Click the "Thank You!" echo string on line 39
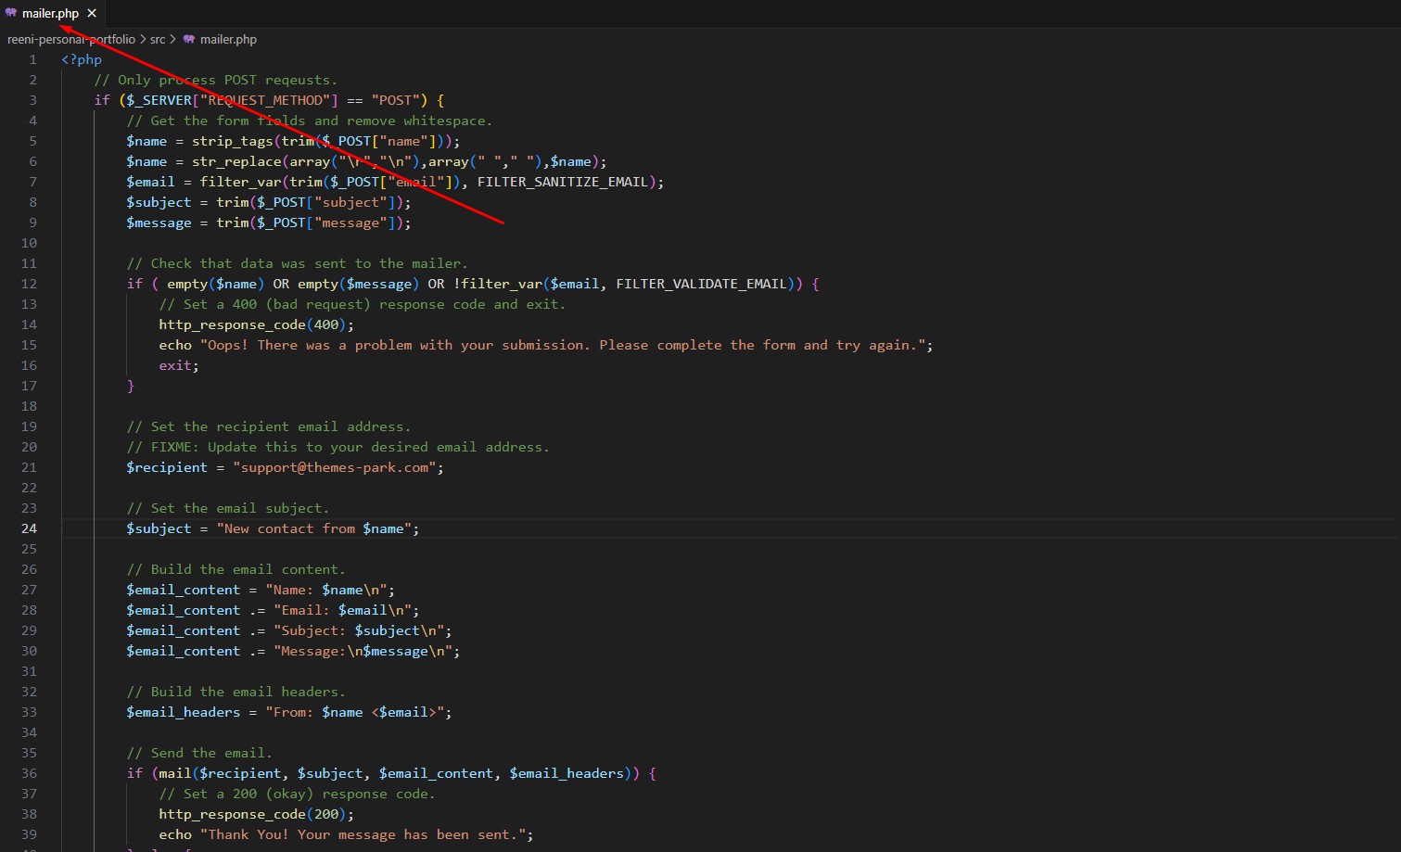Viewport: 1401px width, 852px height. (366, 834)
